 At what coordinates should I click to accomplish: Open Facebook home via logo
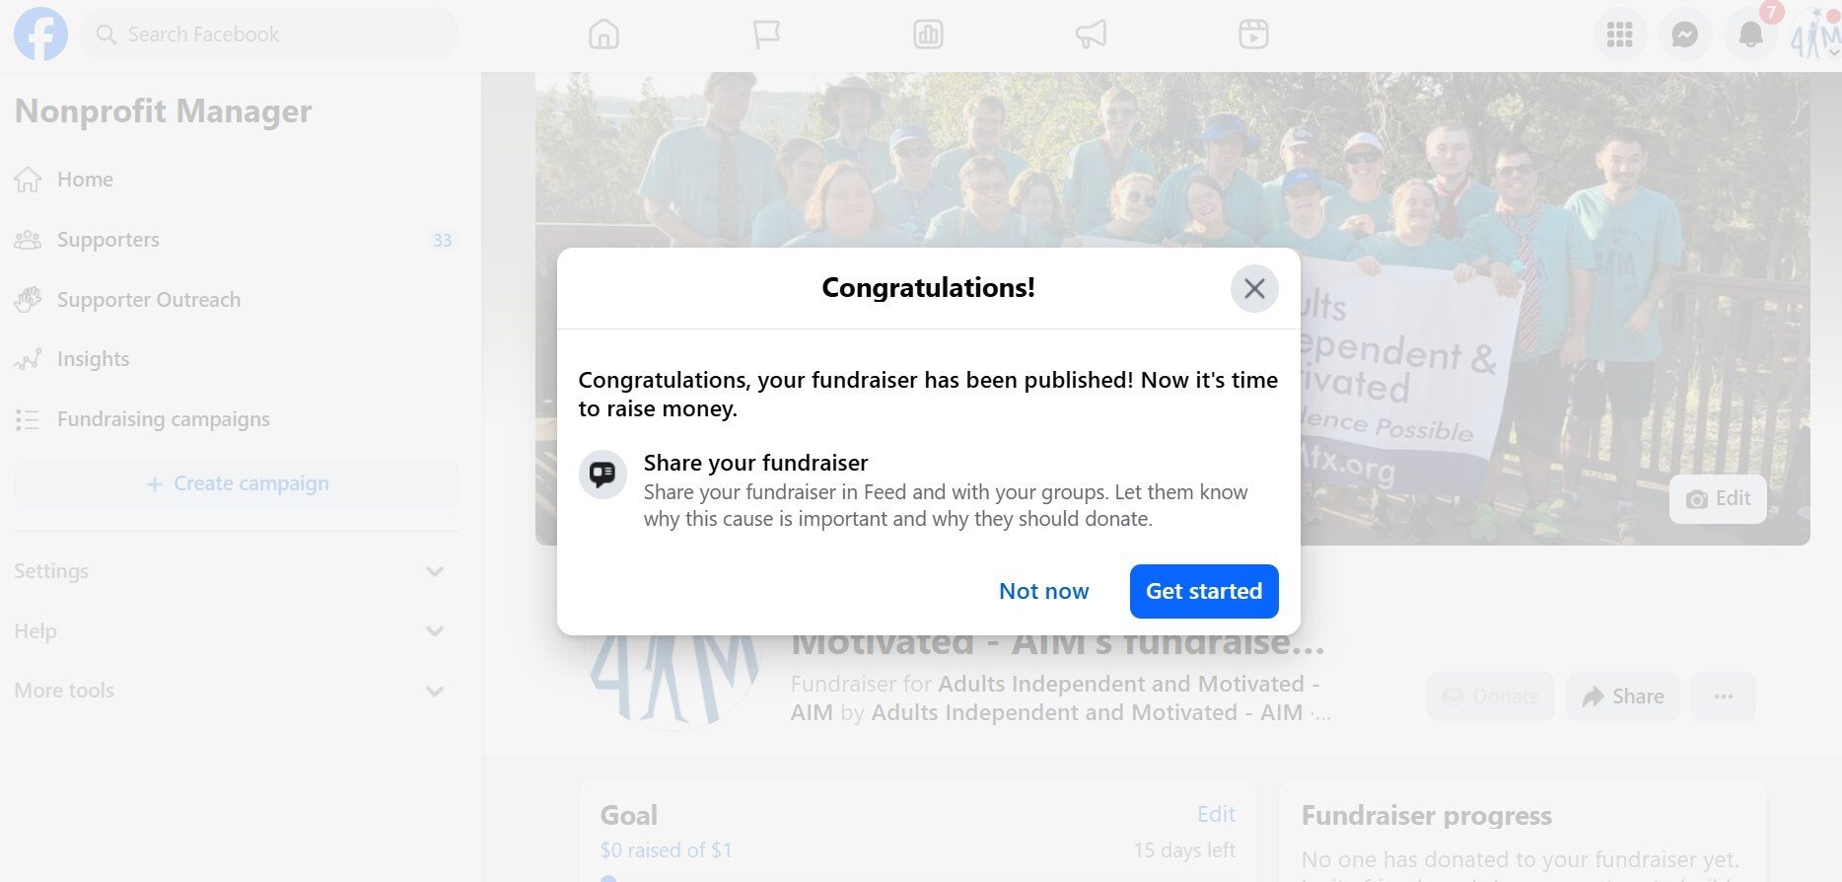40,35
